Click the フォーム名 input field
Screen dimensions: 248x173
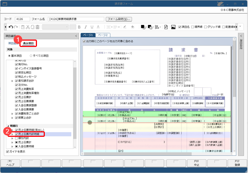click(76, 19)
